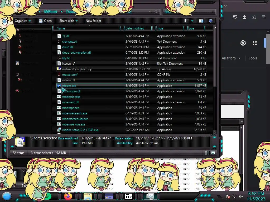Click the license.rtf document icon

click(59, 64)
